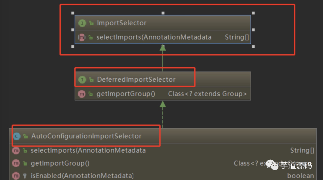Click public icon in AutoConfigurationImportSelector's selectImports row
This screenshot has width=323, height=180.
(x=25, y=151)
